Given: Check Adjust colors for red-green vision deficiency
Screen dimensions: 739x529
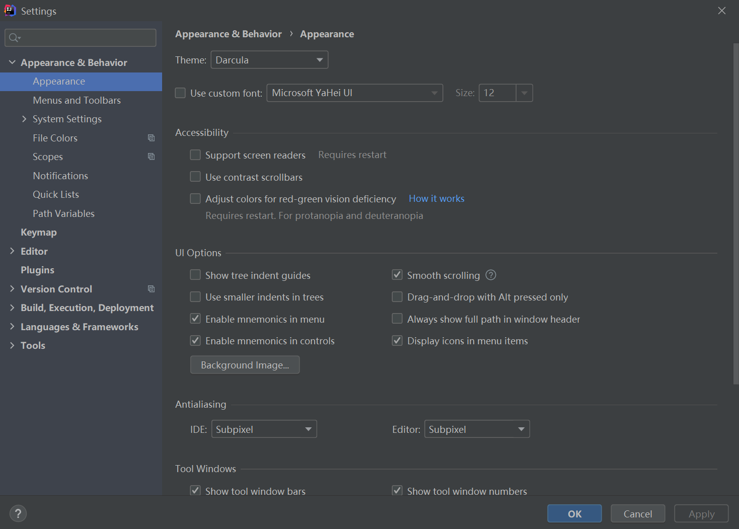Looking at the screenshot, I should coord(195,199).
